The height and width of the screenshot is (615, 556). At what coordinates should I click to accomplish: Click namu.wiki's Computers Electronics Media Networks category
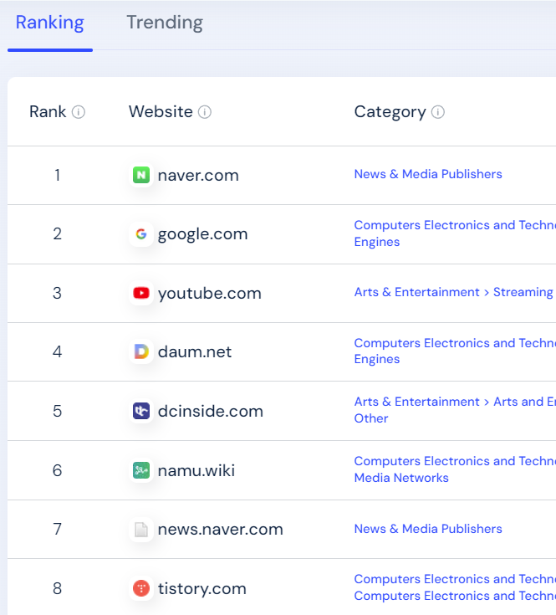(455, 469)
